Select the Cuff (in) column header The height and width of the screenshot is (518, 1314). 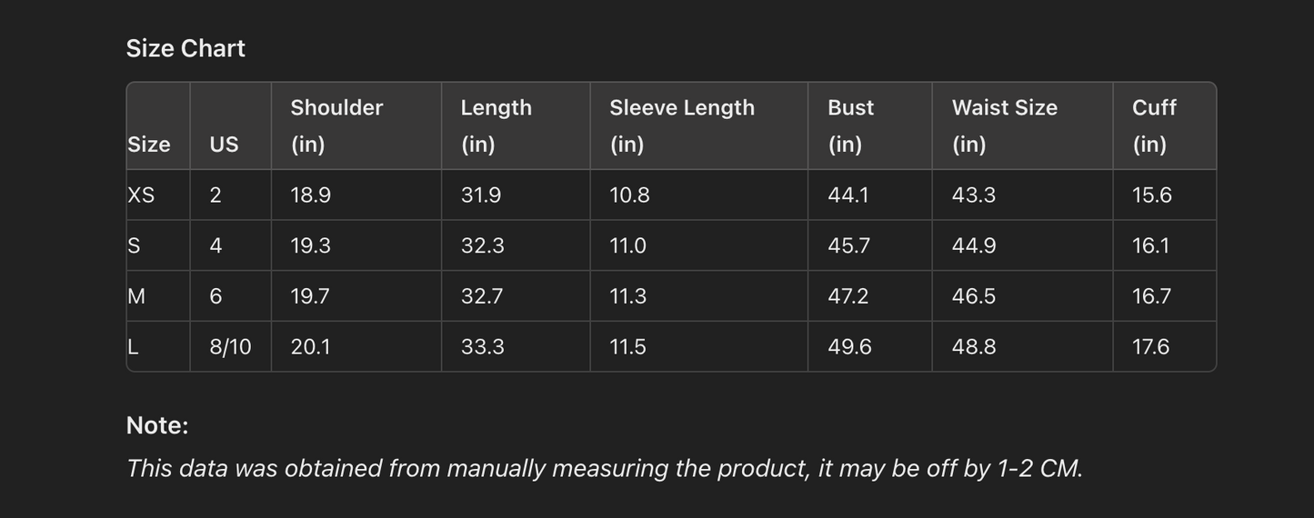(x=1154, y=125)
